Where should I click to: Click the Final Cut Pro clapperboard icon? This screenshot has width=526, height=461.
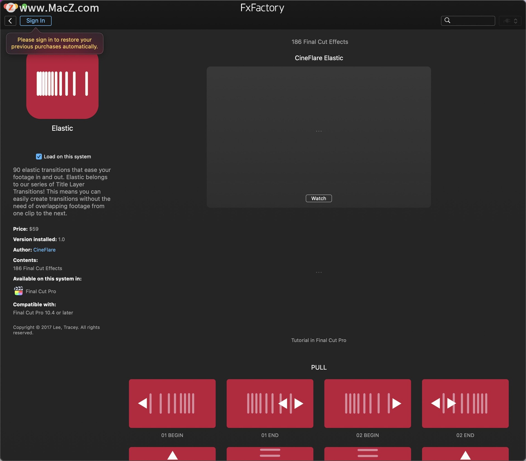coord(18,291)
